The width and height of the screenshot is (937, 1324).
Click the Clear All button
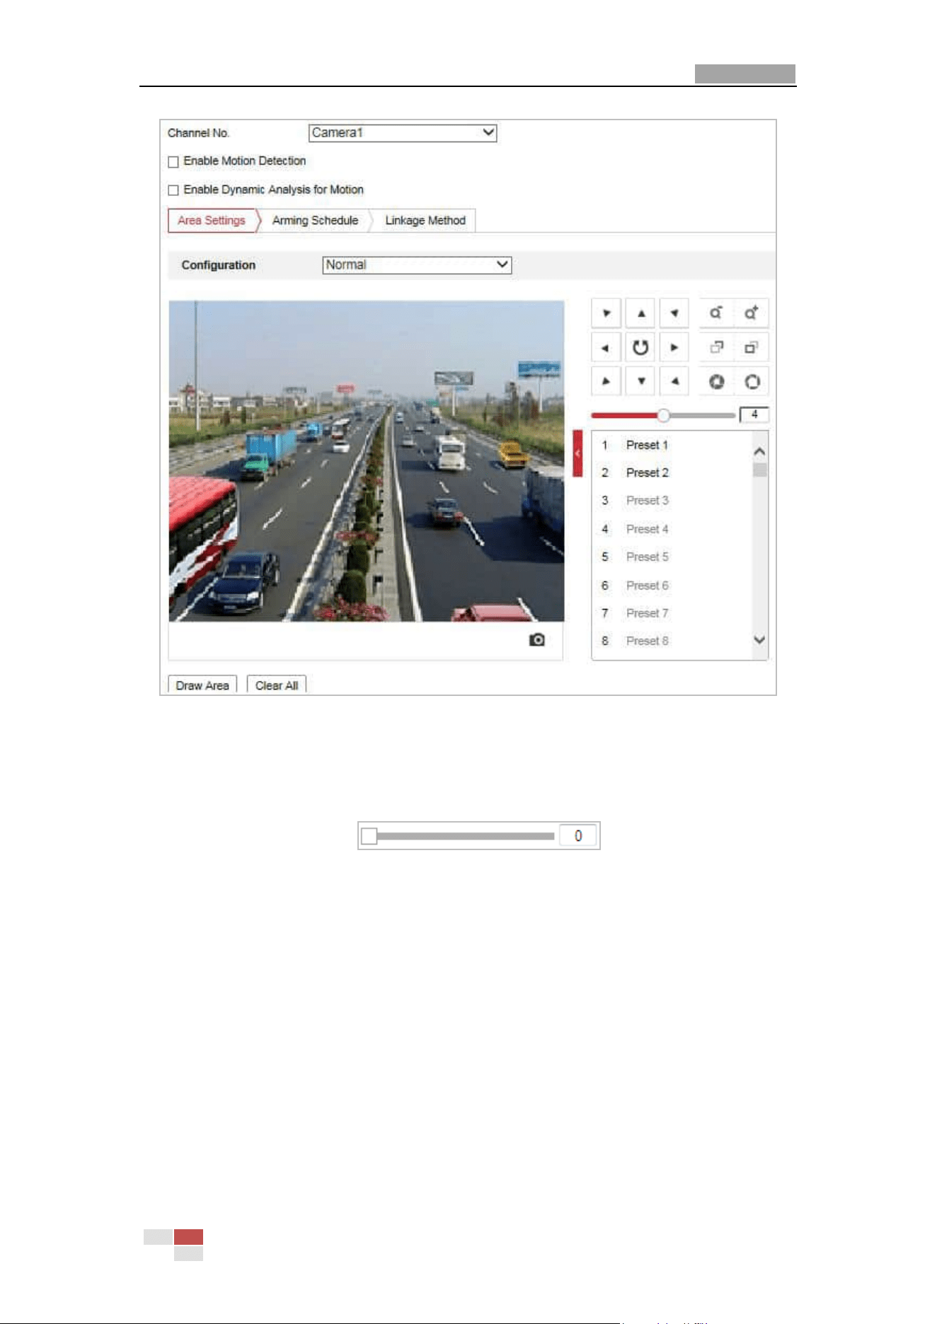(x=277, y=685)
